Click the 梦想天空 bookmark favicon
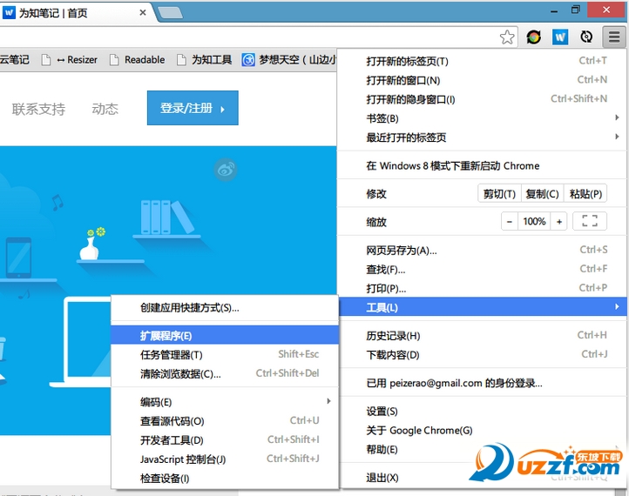Screen dimensions: 629x496 tap(248, 60)
